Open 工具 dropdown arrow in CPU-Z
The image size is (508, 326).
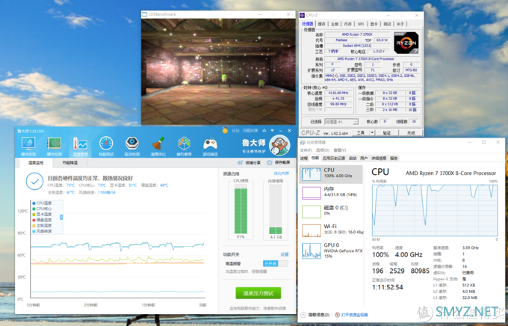372,132
